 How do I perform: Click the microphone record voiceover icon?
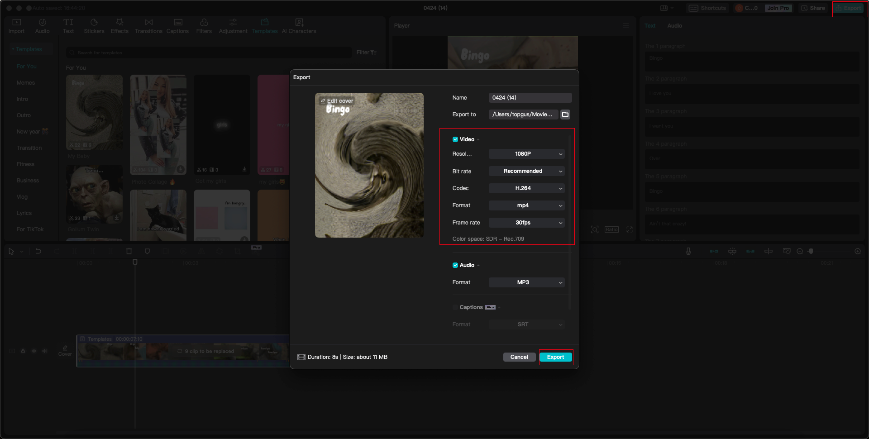tap(688, 251)
